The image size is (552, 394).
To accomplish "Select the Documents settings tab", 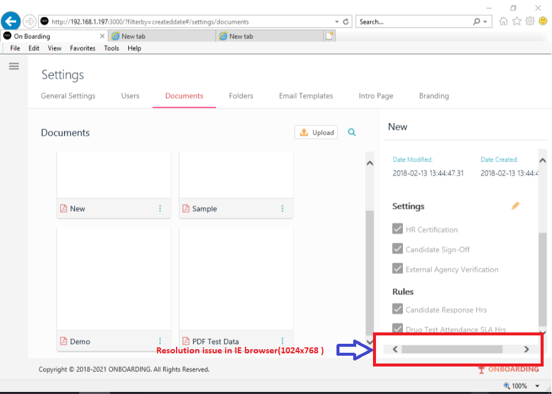I will pyautogui.click(x=184, y=96).
